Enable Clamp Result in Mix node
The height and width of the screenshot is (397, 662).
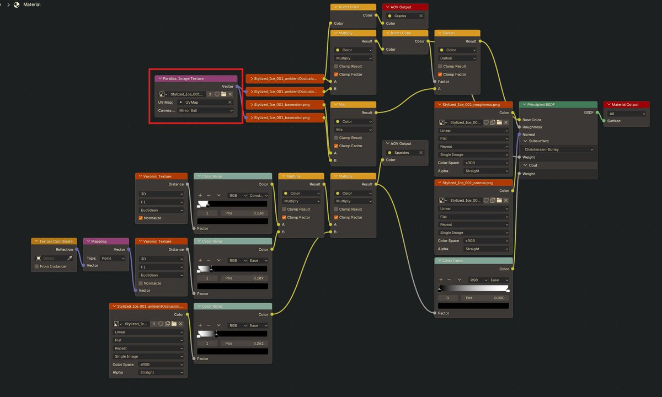pos(337,138)
